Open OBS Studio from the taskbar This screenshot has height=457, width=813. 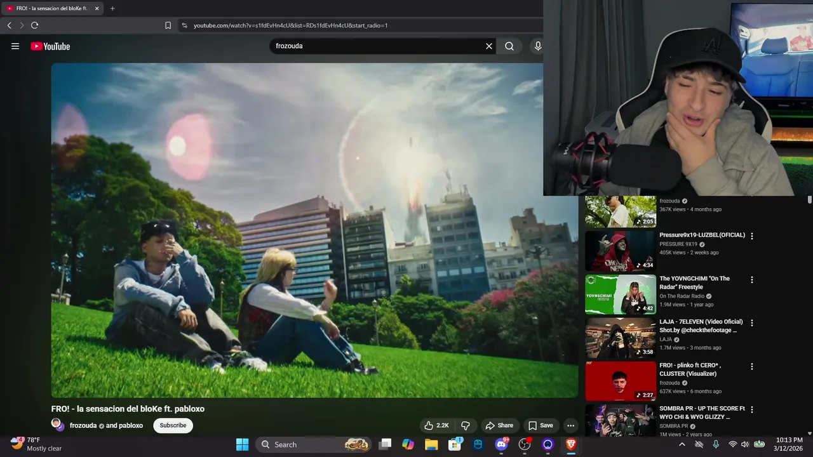click(525, 444)
